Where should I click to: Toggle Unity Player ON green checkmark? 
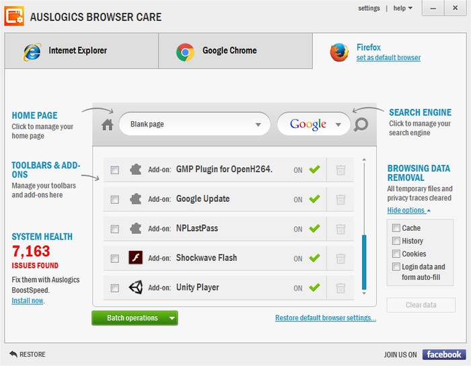(314, 287)
